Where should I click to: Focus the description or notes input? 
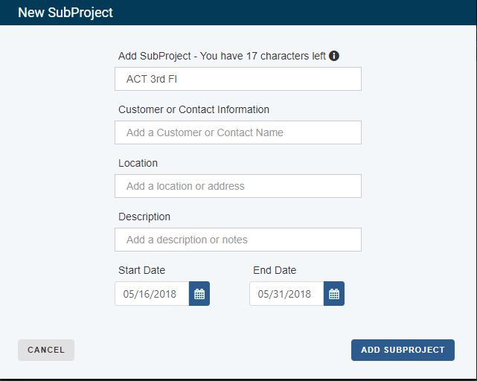click(x=238, y=240)
